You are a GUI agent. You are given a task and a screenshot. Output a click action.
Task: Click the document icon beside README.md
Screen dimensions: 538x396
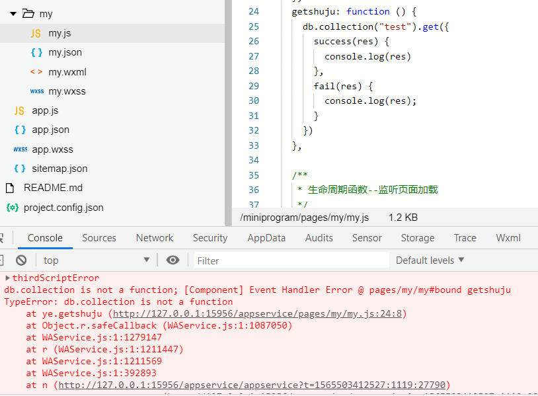(10, 188)
